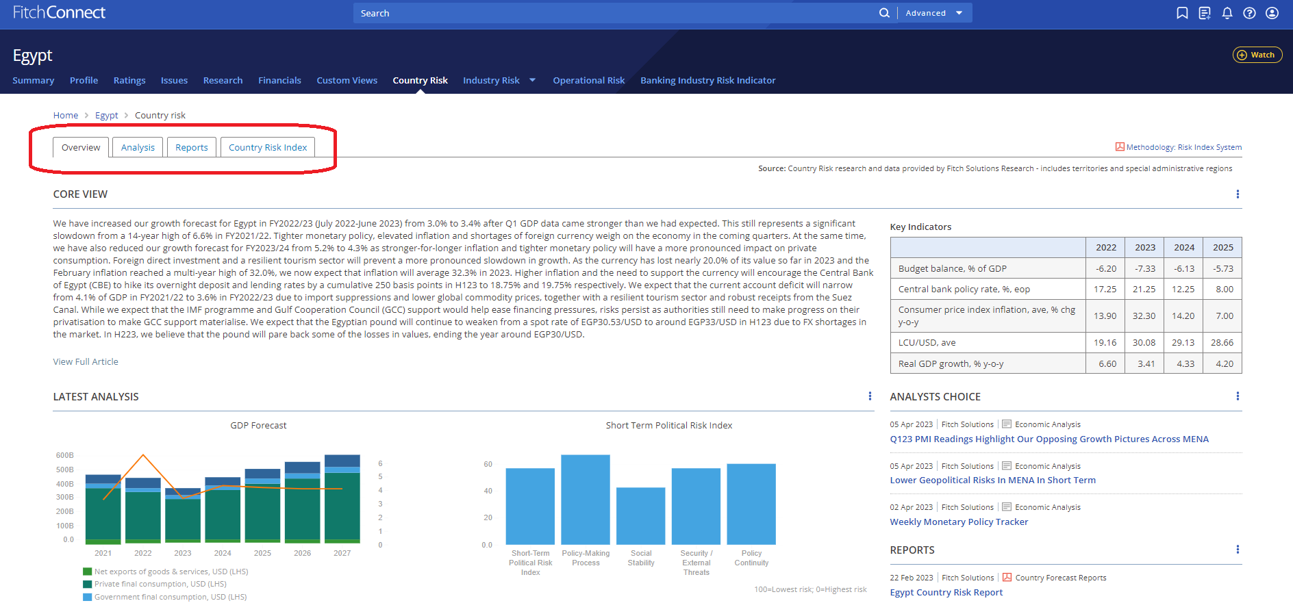This screenshot has width=1293, height=603.
Task: Click into the Search input field
Action: [x=616, y=13]
